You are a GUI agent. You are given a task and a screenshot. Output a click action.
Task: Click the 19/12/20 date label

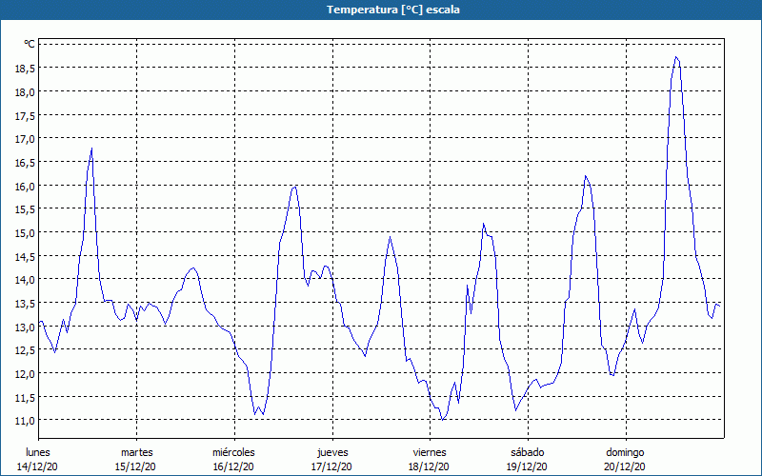click(527, 466)
